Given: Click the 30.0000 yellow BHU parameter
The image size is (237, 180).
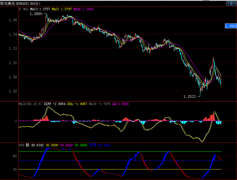Looking at the screenshot, I should (52, 145).
